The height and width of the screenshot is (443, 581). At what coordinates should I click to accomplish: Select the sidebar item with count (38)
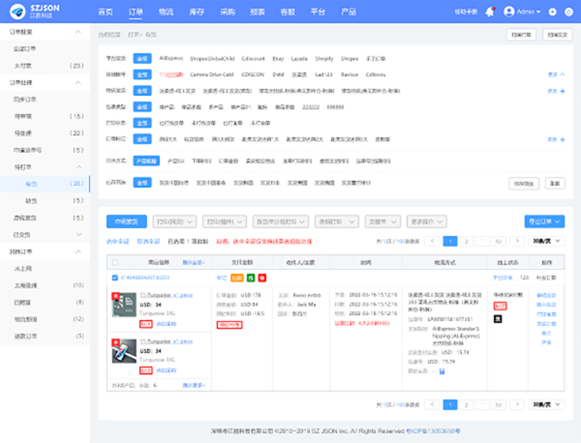pos(45,184)
